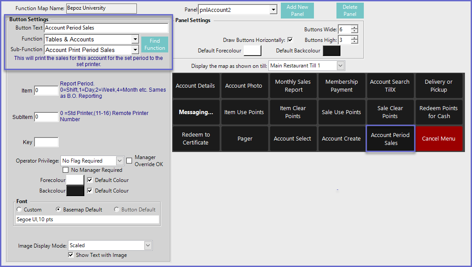Uncheck Show Text with Image
472x267 pixels.
(71, 255)
